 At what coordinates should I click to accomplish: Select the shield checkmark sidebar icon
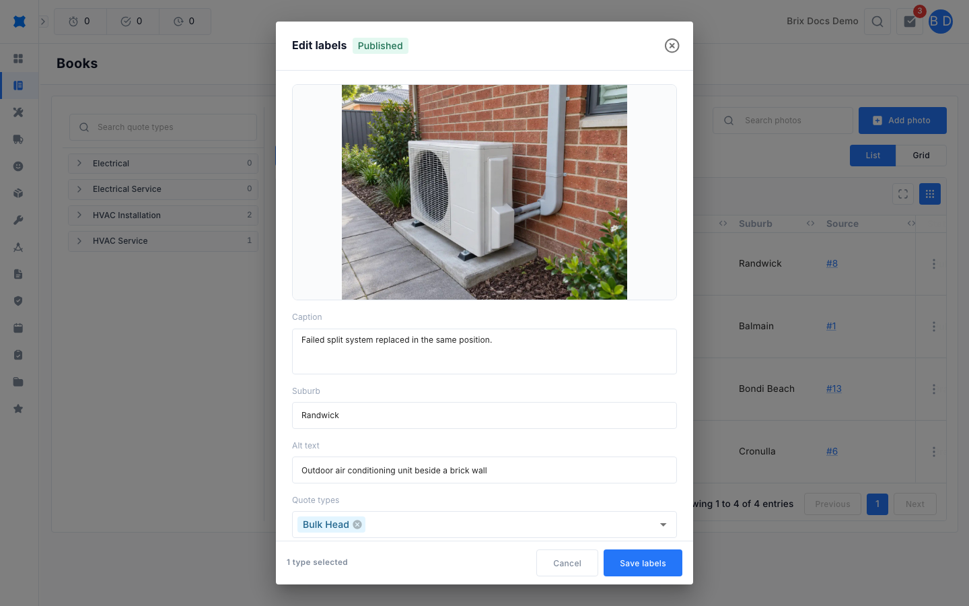[x=18, y=301]
